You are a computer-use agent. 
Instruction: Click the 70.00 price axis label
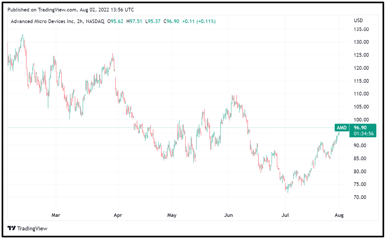click(360, 197)
